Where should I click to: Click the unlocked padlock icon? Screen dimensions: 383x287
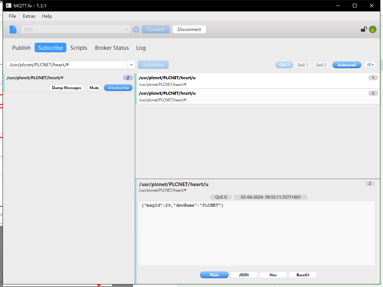[363, 29]
